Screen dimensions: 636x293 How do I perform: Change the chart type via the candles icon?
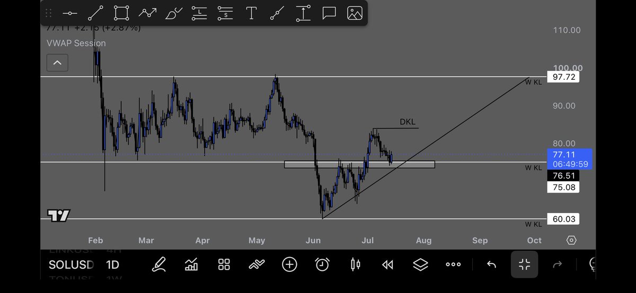pos(355,264)
